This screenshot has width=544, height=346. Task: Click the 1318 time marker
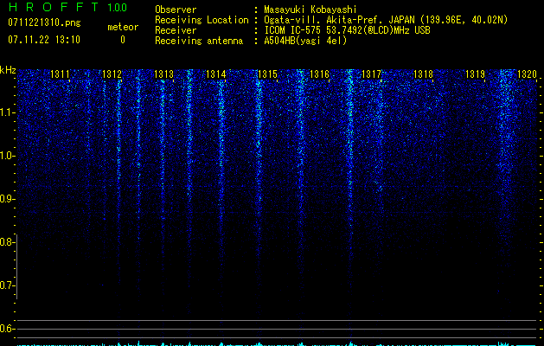click(423, 74)
